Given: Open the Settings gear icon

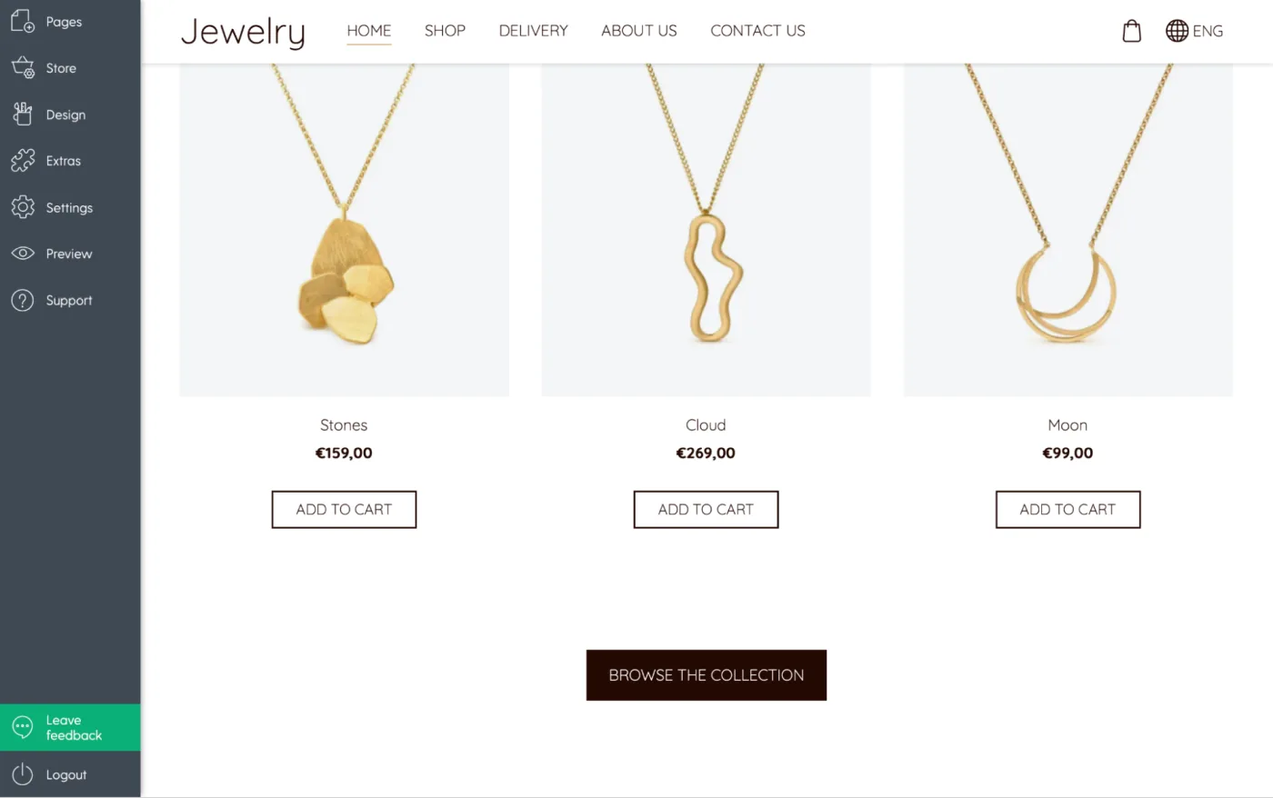Looking at the screenshot, I should tap(23, 207).
